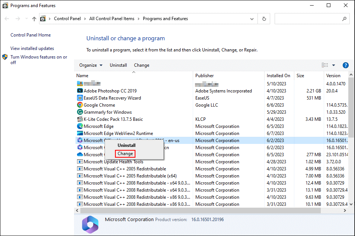Click the vertical scrollbar thumb
This screenshot has height=236, width=355.
tap(351, 108)
